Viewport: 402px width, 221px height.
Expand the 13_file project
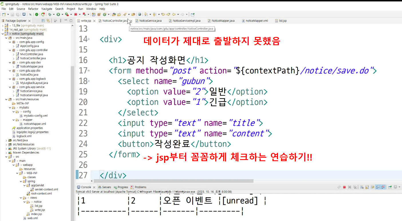[3, 25]
